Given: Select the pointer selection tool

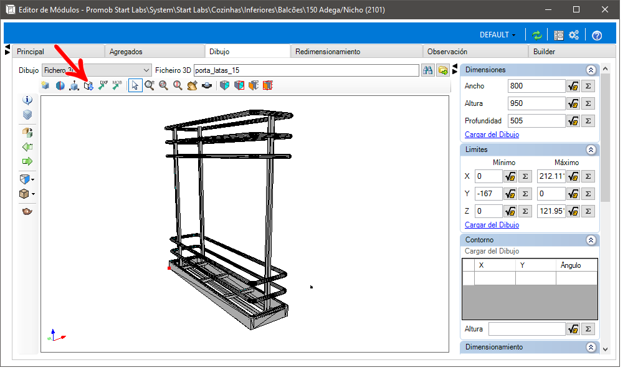Looking at the screenshot, I should coord(135,85).
